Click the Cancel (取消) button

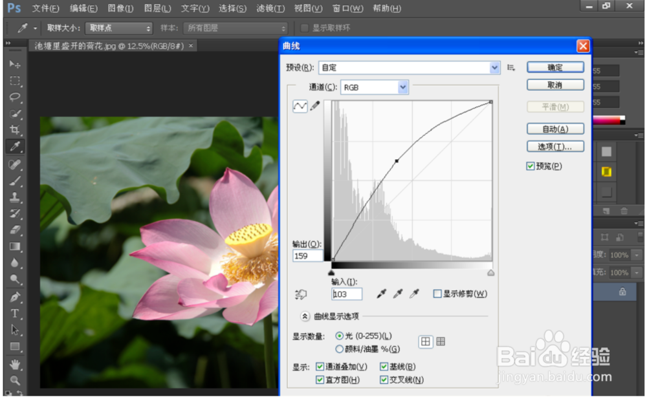click(x=555, y=85)
